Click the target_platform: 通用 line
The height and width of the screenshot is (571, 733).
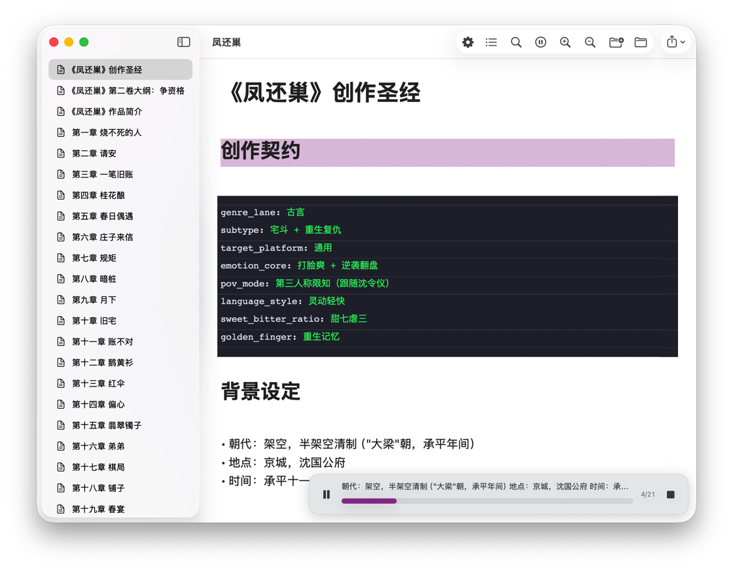click(x=276, y=248)
